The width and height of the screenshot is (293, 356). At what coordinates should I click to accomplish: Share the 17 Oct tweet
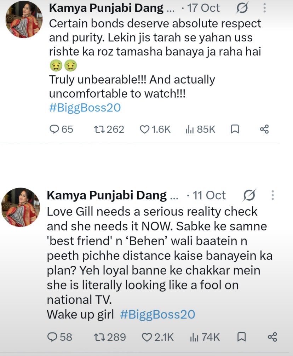coord(264,129)
